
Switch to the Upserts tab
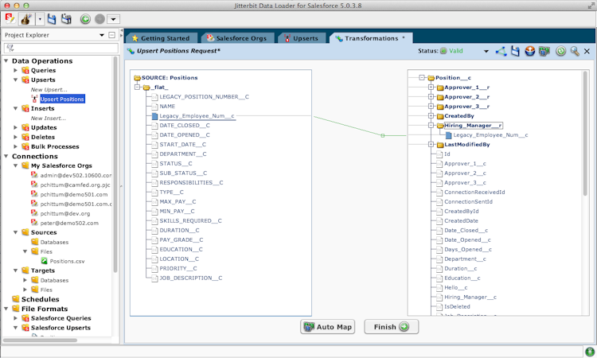pyautogui.click(x=302, y=38)
